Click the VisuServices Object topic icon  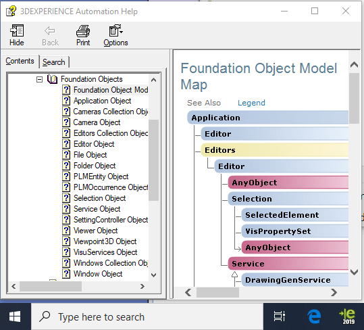pos(66,252)
